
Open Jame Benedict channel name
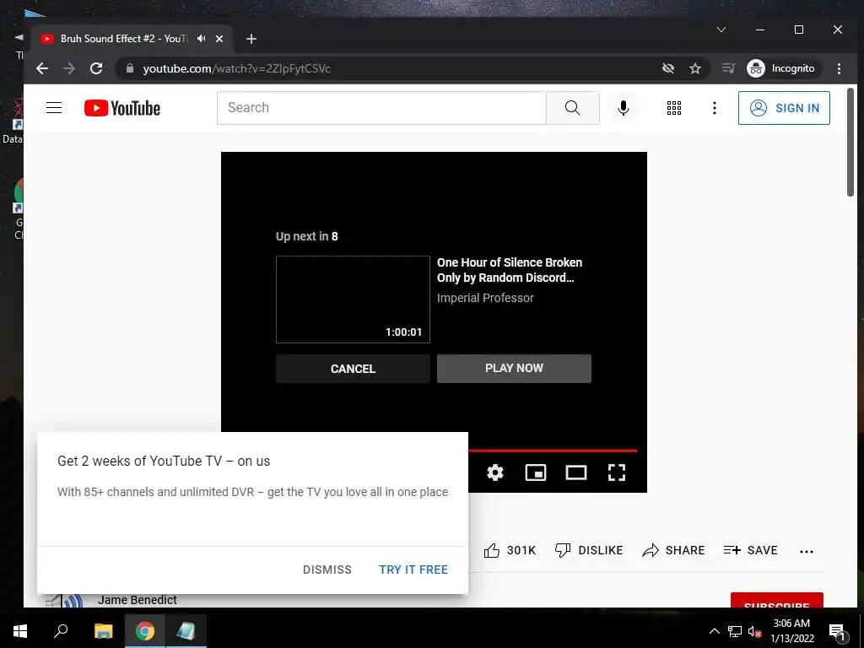pos(138,600)
